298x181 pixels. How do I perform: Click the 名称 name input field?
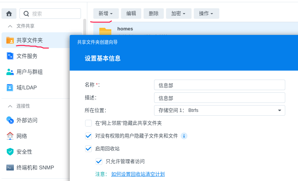click(x=219, y=85)
